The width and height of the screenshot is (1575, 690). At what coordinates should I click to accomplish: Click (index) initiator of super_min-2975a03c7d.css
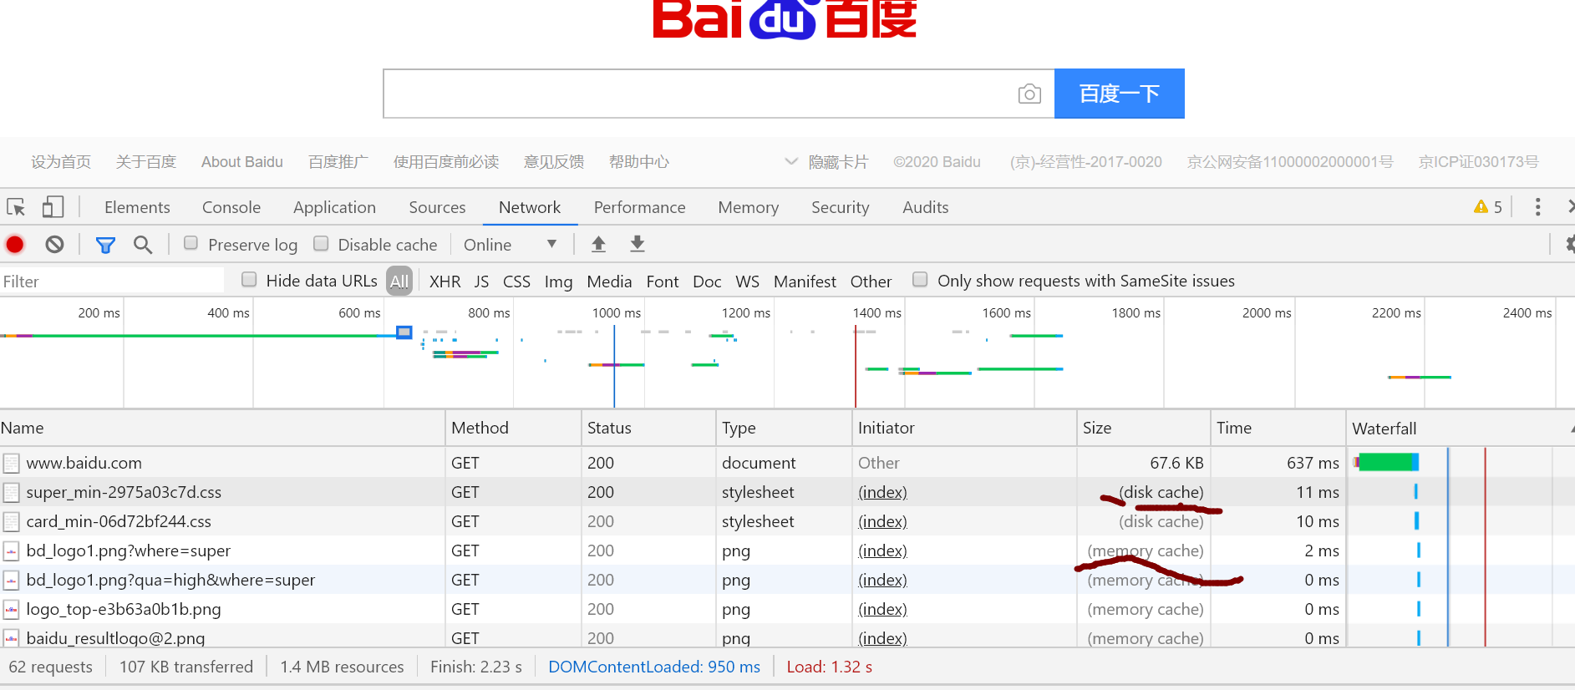pyautogui.click(x=882, y=492)
